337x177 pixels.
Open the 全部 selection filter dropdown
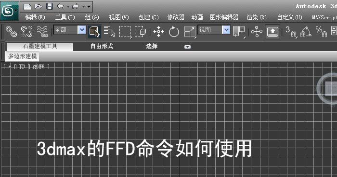tap(70, 30)
